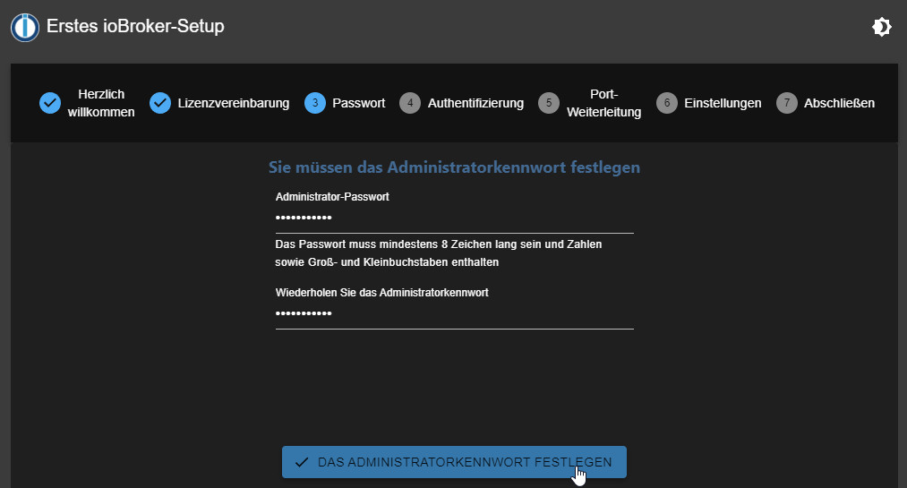Select the step 4 number circle
This screenshot has width=907, height=488.
(x=410, y=103)
